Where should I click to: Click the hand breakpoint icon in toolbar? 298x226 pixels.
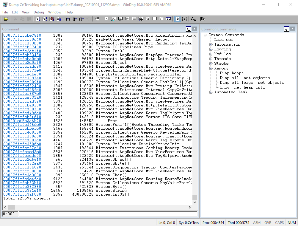[x=98, y=19]
